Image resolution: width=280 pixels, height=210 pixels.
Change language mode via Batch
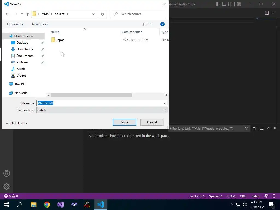click(255, 196)
